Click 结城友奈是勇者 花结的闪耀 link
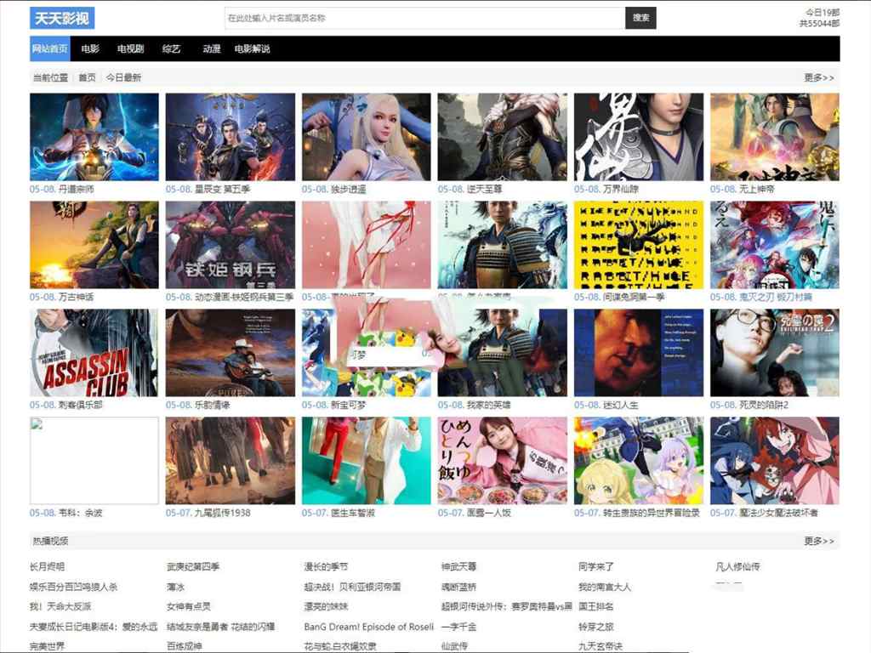 (x=220, y=627)
